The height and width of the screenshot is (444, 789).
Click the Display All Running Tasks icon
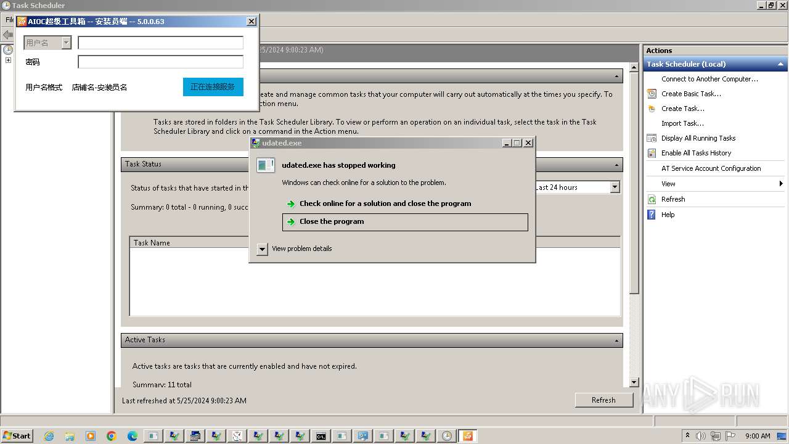tap(652, 138)
